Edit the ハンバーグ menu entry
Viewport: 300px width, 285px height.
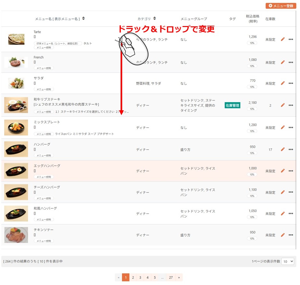tap(282, 149)
